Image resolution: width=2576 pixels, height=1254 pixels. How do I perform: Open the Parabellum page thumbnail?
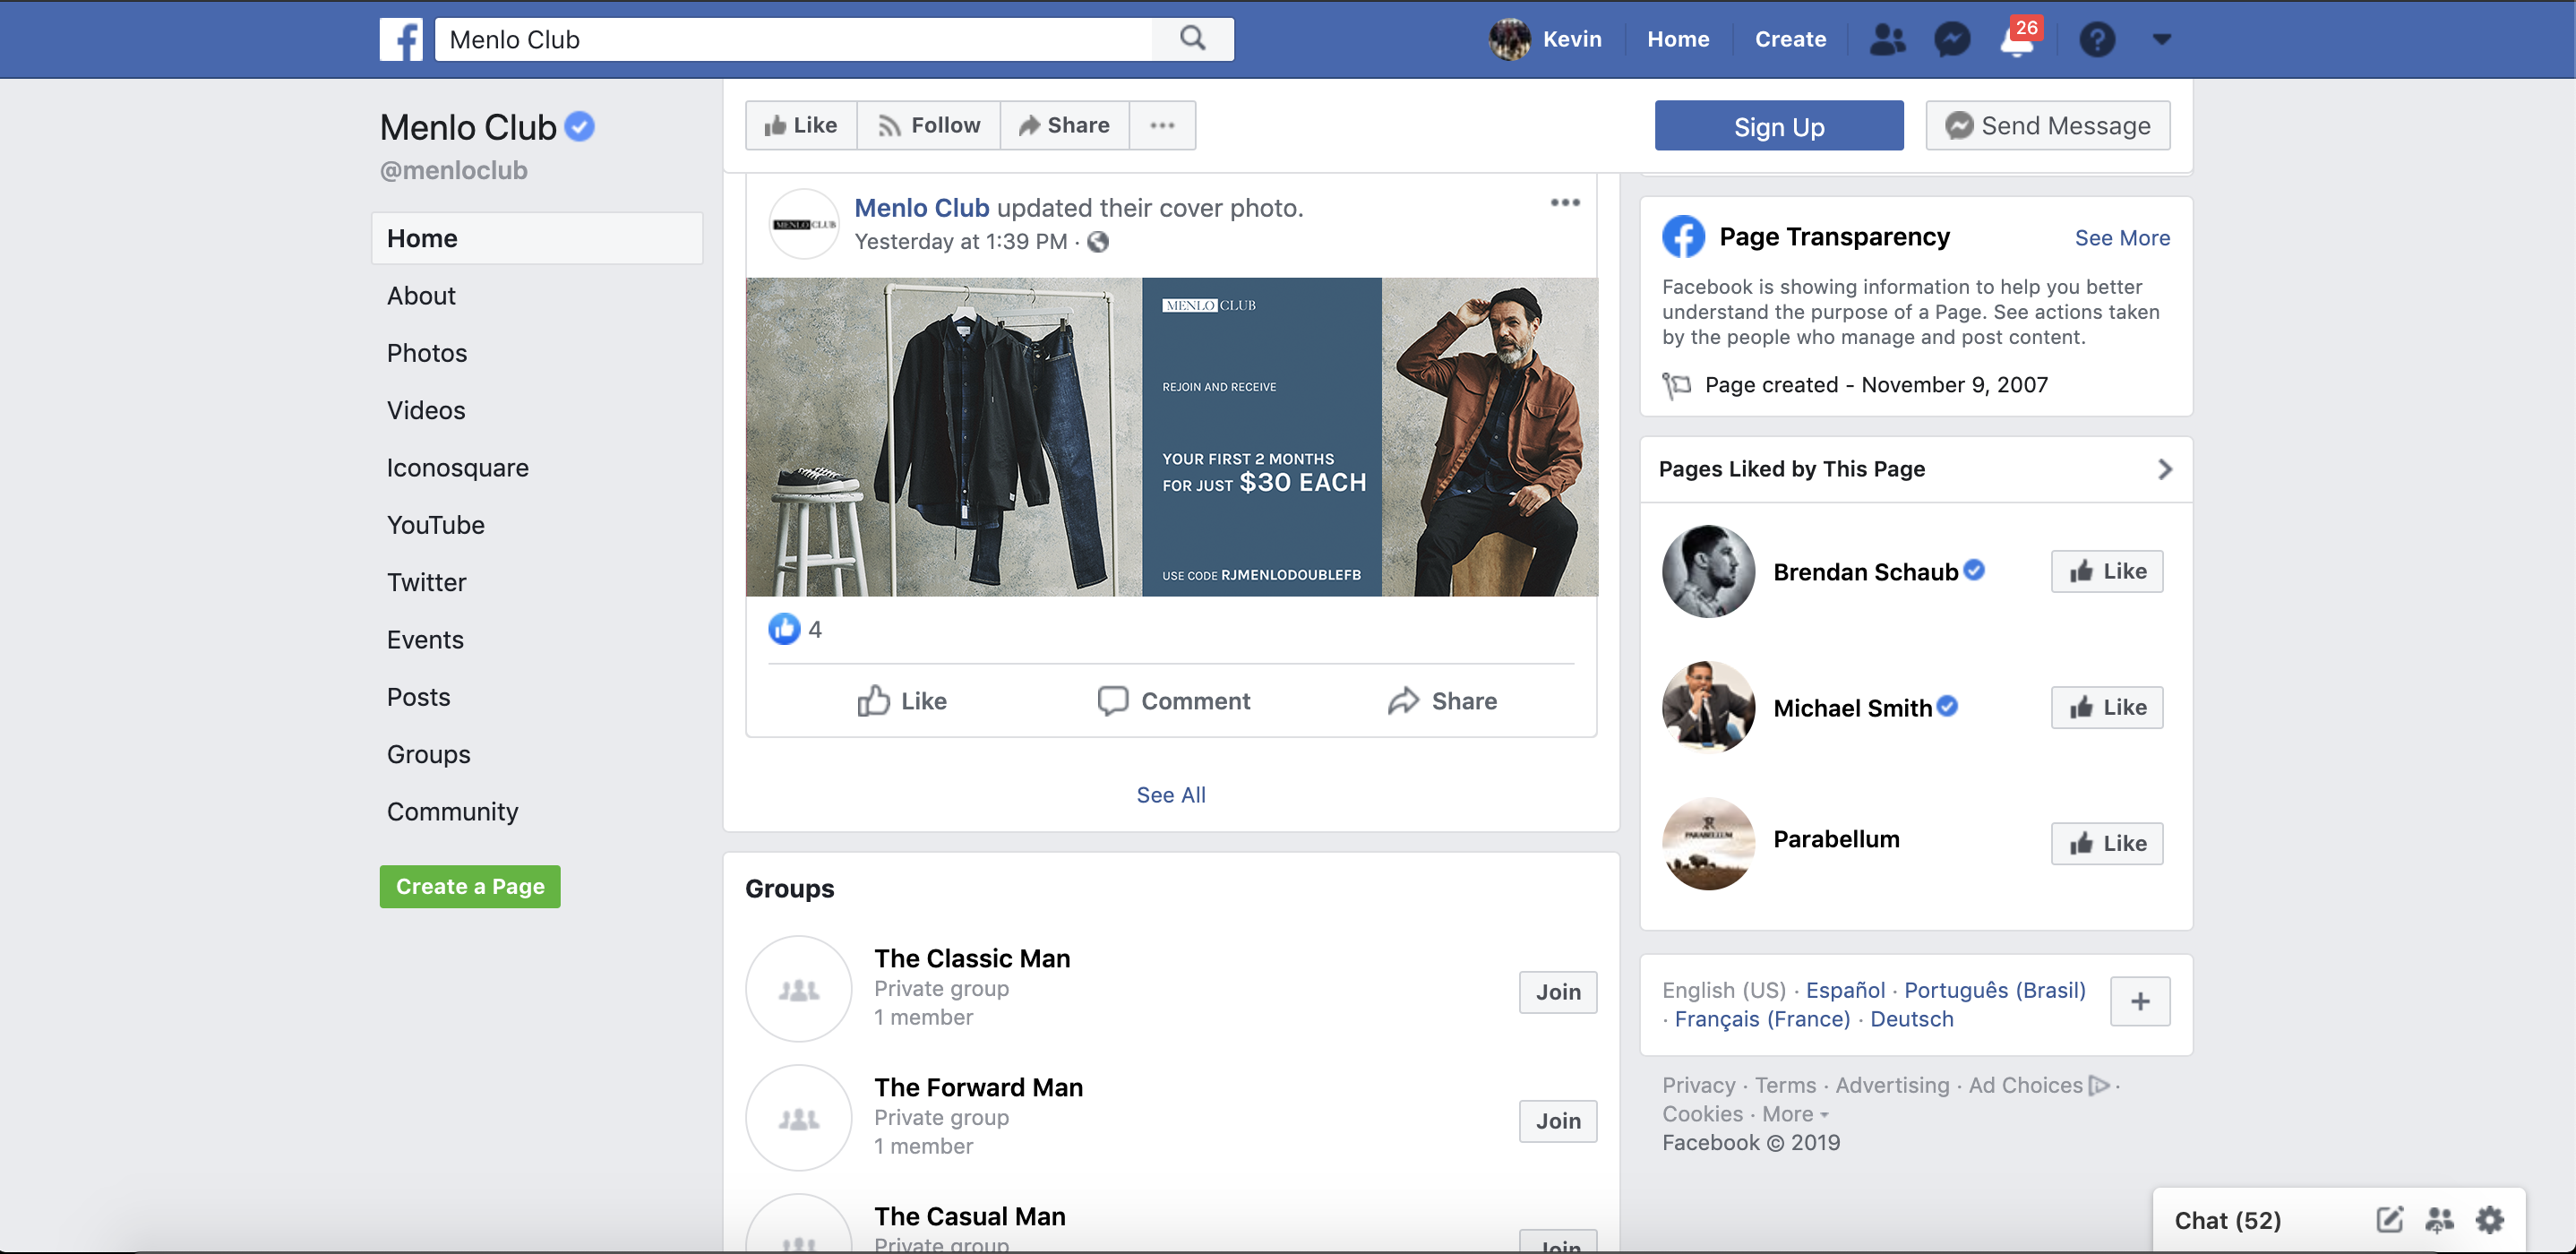(1708, 843)
